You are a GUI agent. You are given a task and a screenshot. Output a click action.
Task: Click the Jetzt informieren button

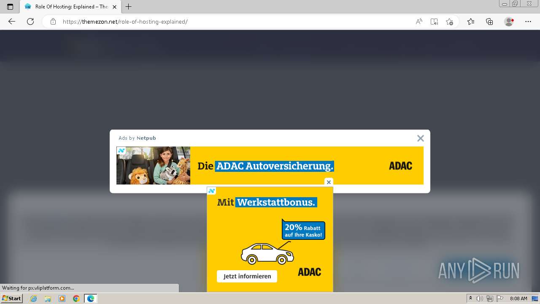coord(247,276)
